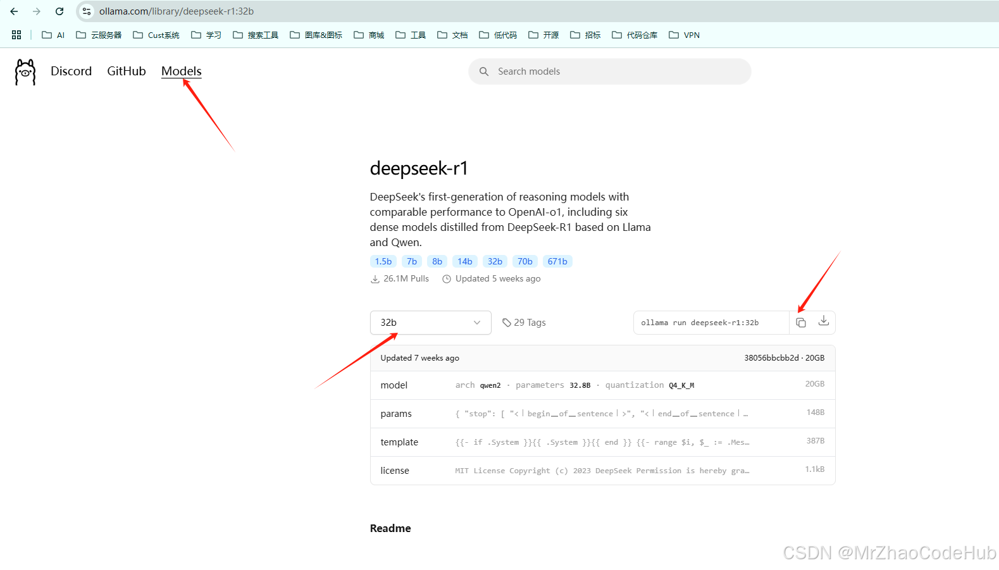Open the 商城 bookmark folder
Image resolution: width=999 pixels, height=570 pixels.
click(x=369, y=35)
